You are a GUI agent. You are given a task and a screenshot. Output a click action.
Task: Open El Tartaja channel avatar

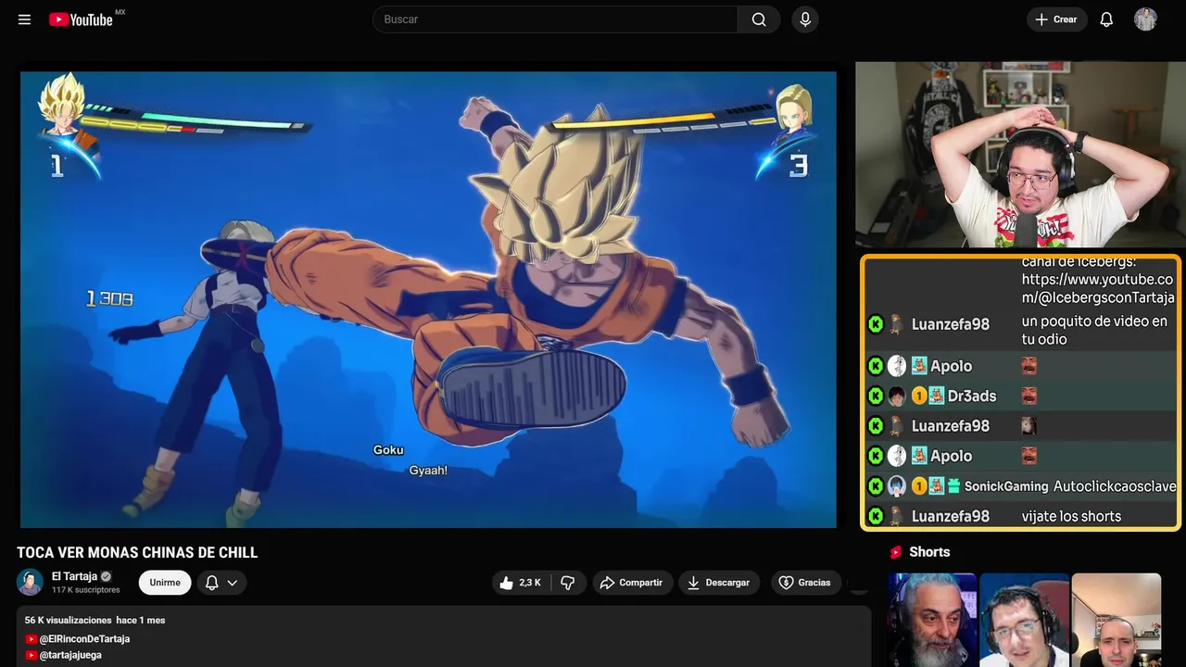click(x=30, y=583)
